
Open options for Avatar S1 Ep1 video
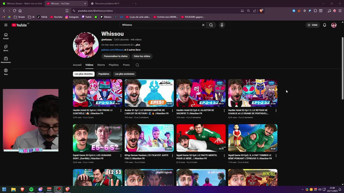173,110
